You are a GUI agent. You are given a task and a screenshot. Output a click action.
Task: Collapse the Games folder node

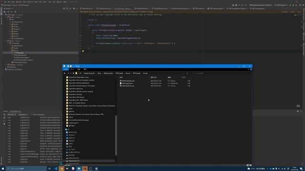tap(6, 41)
